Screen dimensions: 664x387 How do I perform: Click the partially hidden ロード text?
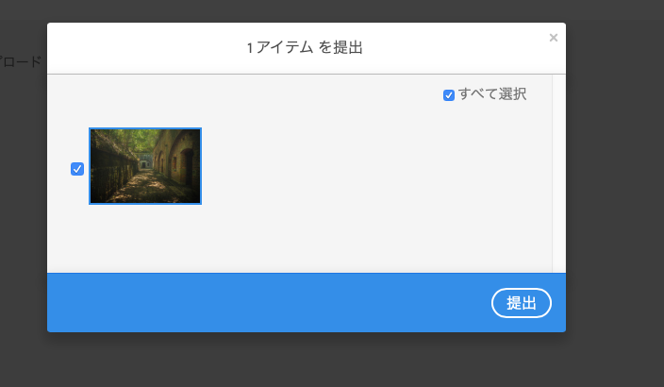[21, 62]
